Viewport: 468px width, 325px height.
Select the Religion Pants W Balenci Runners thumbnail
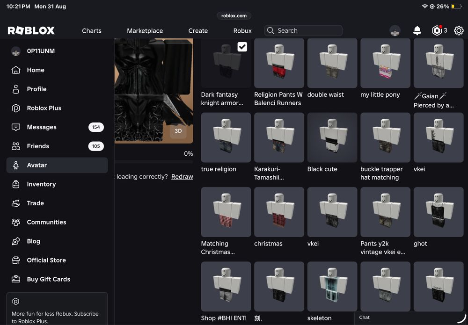(x=279, y=63)
